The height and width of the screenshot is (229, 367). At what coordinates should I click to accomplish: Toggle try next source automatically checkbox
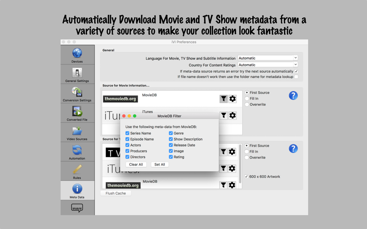click(x=296, y=71)
